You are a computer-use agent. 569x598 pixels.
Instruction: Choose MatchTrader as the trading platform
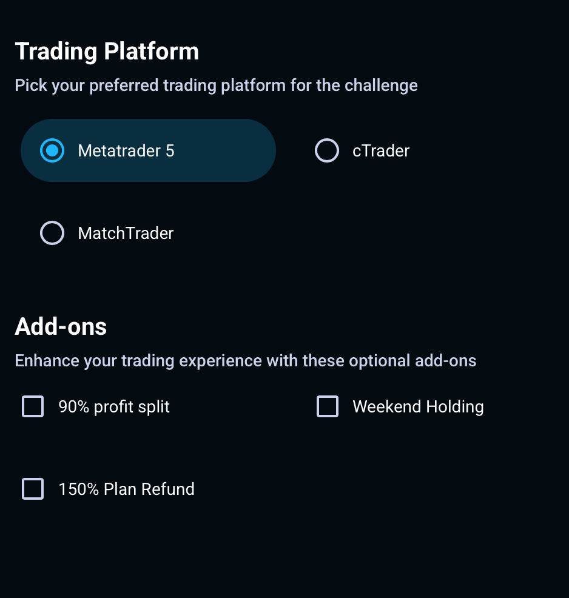point(52,233)
